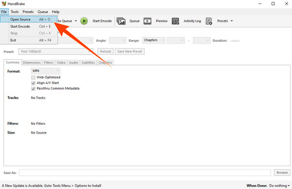
Task: Expand the Presets toolbar dropdown arrow
Action: pyautogui.click(x=232, y=21)
